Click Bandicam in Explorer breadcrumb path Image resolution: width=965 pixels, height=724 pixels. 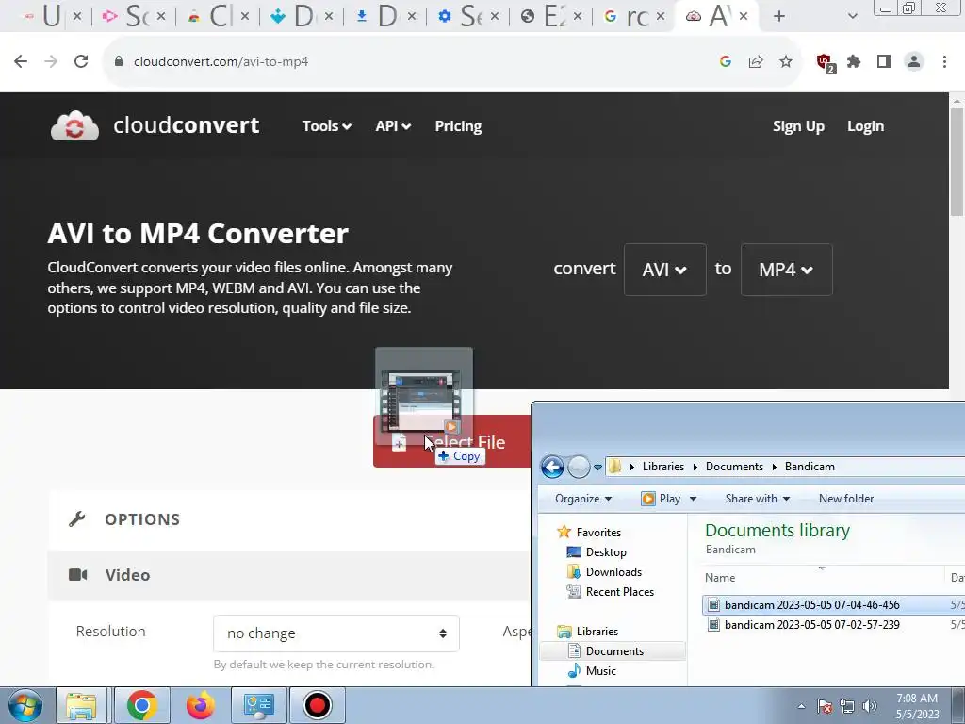click(x=810, y=467)
